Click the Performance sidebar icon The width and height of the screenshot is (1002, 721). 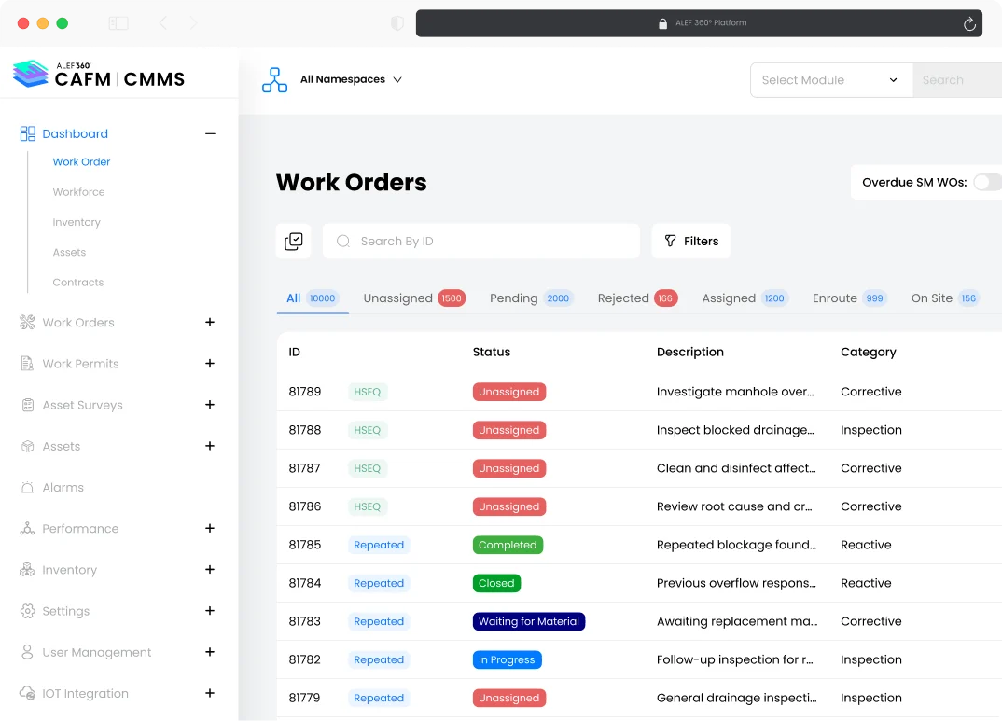tap(27, 529)
